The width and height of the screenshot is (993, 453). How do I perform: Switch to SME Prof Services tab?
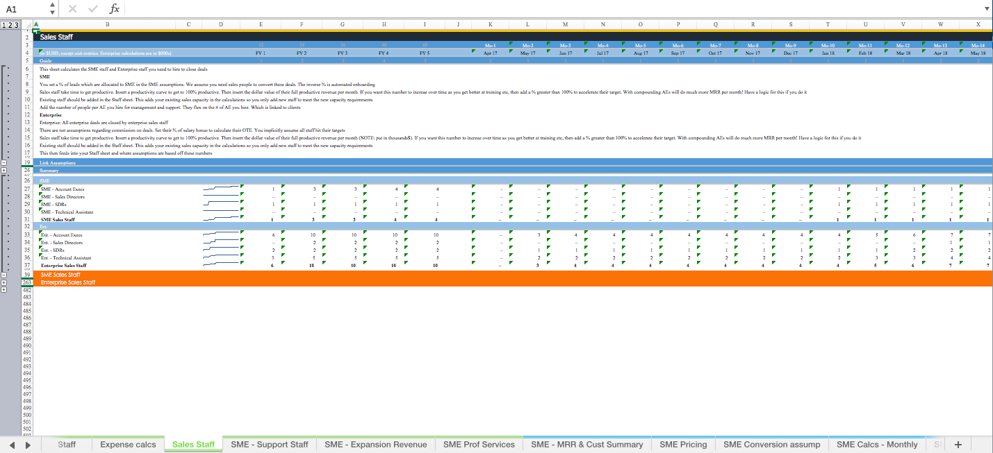[x=479, y=445]
